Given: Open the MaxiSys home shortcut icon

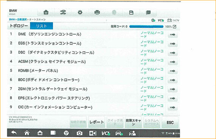Looking at the screenshot, I should point(40,133).
